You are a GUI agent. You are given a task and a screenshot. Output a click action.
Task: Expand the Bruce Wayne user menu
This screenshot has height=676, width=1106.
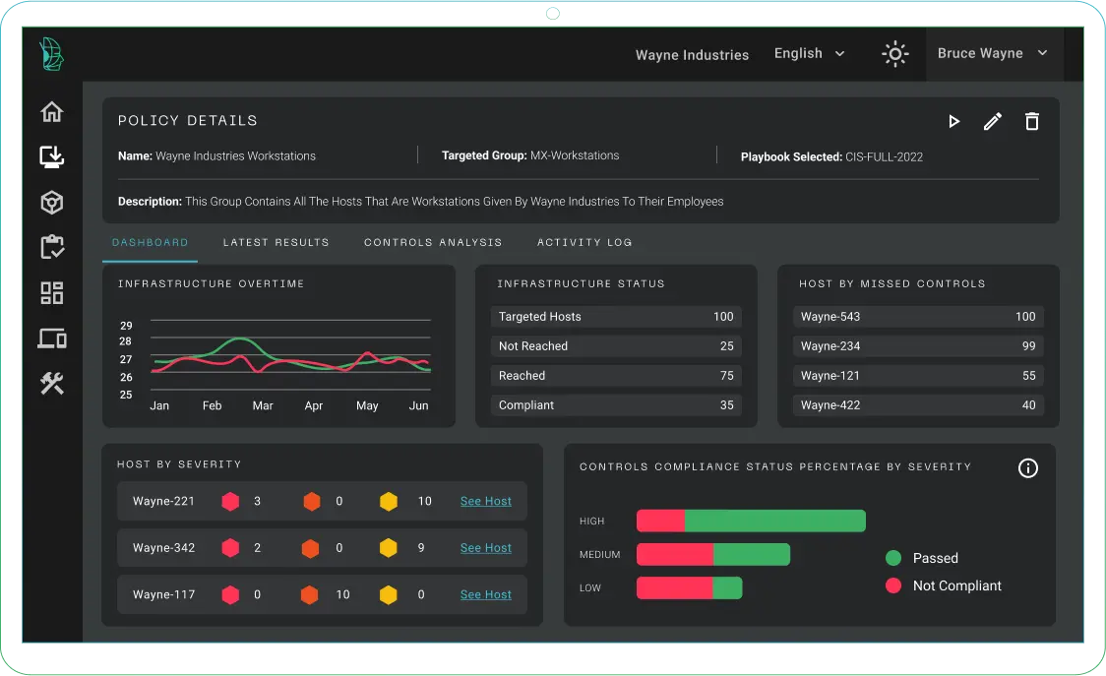tap(993, 54)
